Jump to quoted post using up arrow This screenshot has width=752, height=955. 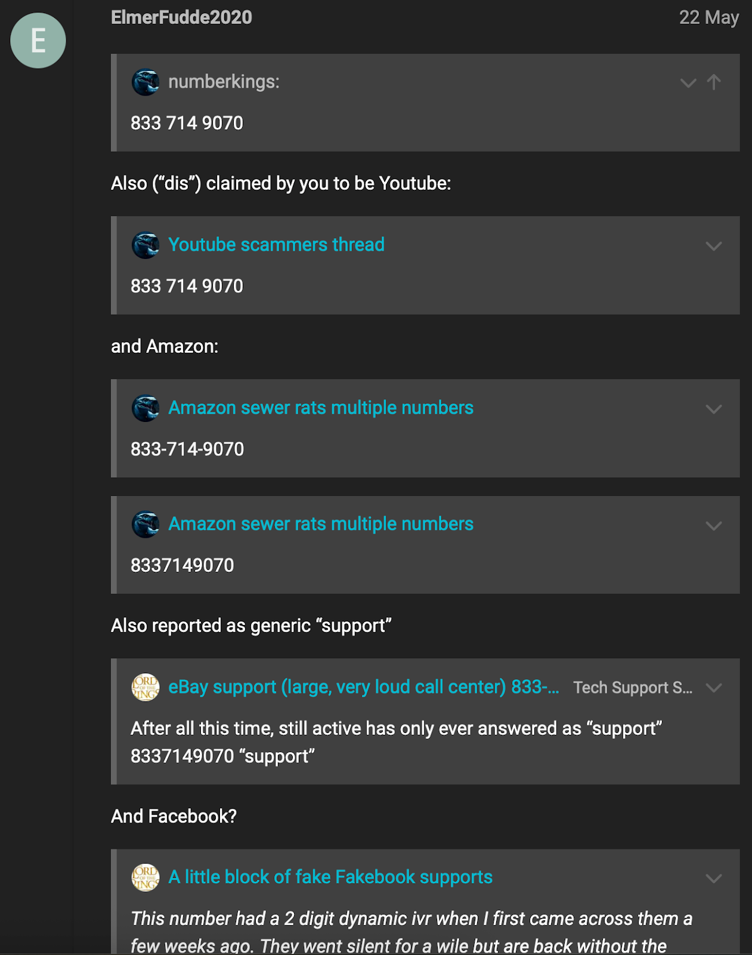click(714, 82)
